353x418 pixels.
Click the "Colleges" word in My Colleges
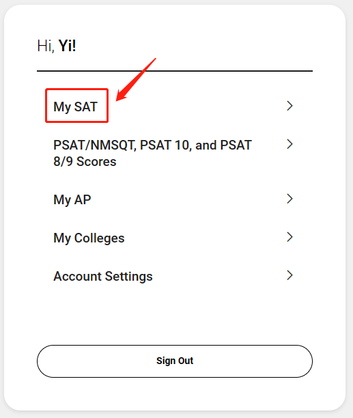coord(100,238)
